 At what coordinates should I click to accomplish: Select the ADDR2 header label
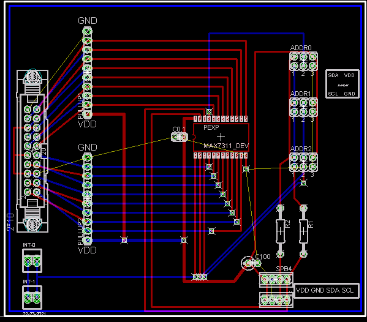coord(301,149)
